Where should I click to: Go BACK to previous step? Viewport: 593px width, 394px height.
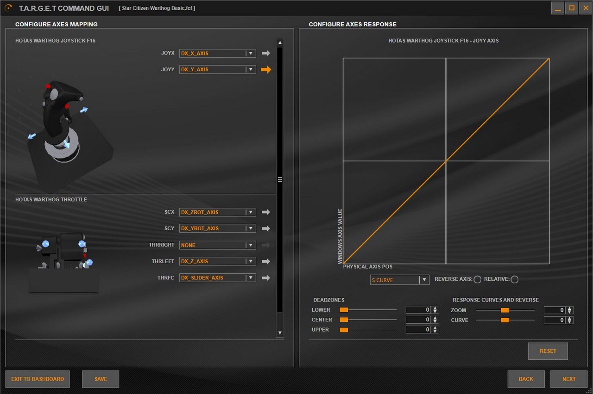[526, 379]
